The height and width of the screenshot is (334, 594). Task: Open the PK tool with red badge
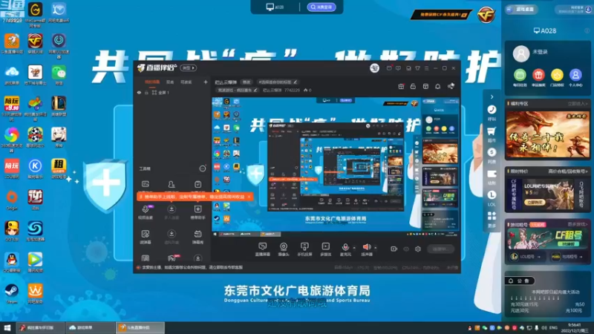click(x=172, y=258)
